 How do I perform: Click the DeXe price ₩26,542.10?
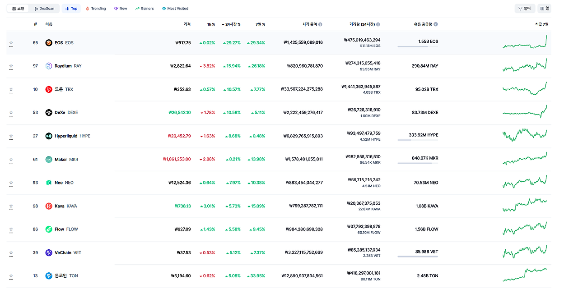(179, 113)
